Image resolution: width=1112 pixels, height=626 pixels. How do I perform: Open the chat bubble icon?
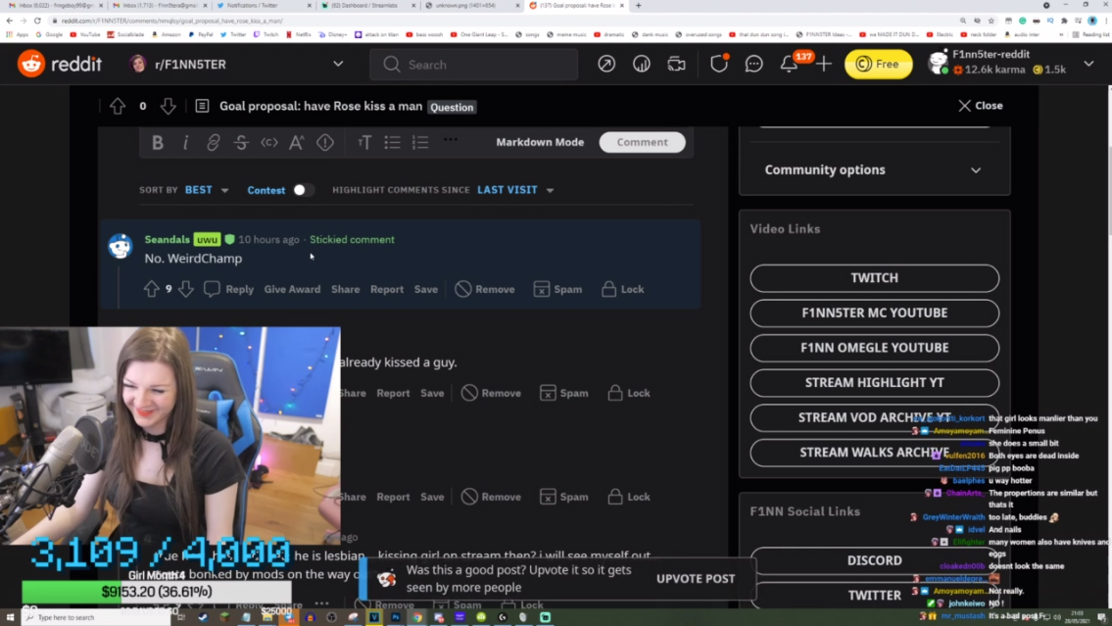point(753,64)
